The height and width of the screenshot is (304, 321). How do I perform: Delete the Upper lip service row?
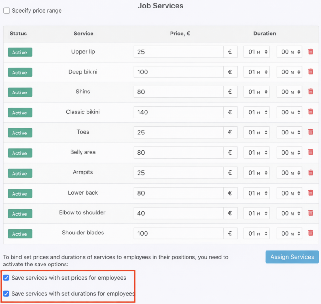pos(311,52)
